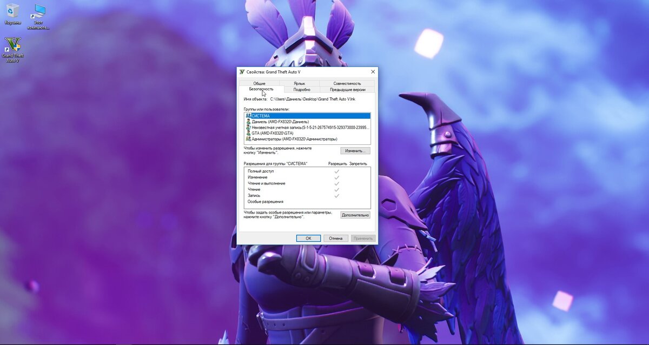The width and height of the screenshot is (649, 345).
Task: Click the user icon beside the Даниель entry
Action: [248, 122]
